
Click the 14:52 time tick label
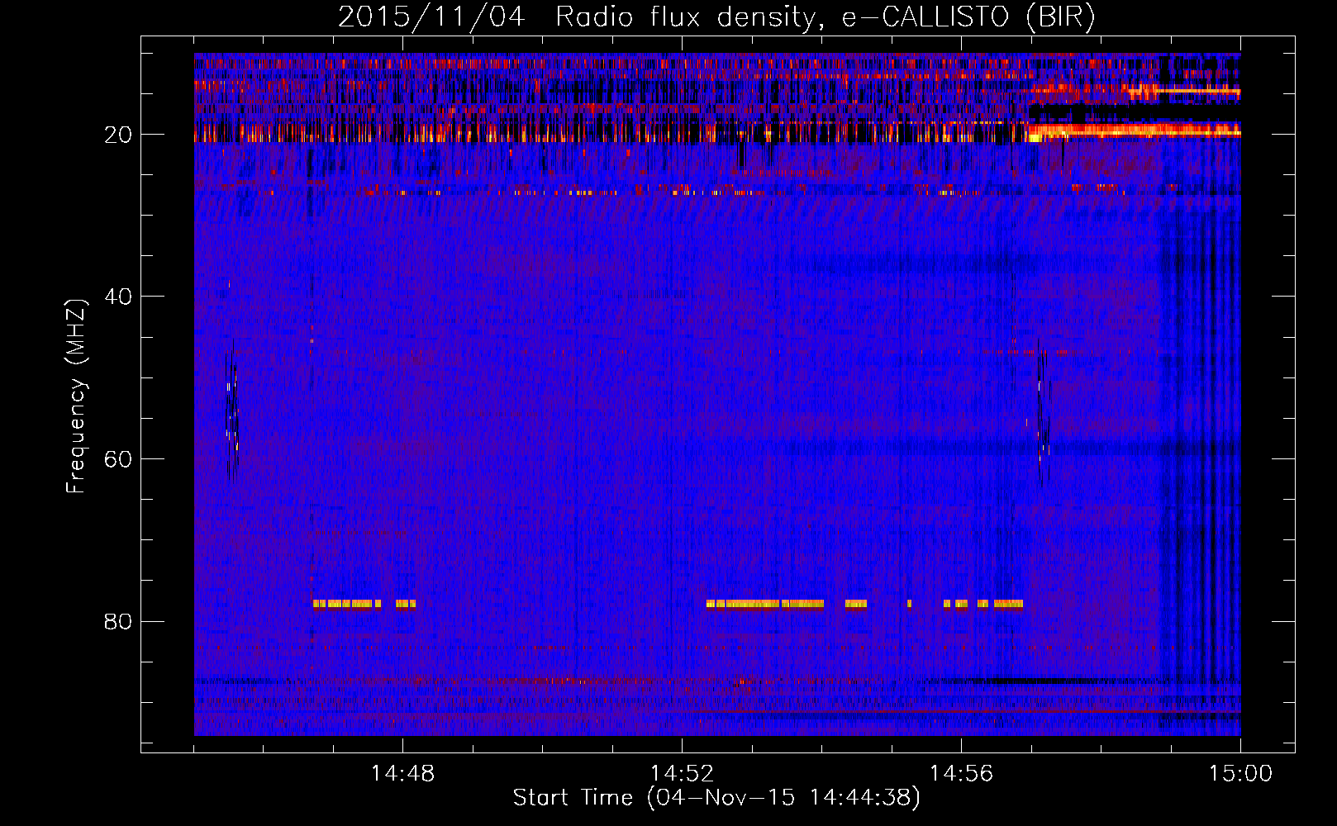(x=682, y=774)
